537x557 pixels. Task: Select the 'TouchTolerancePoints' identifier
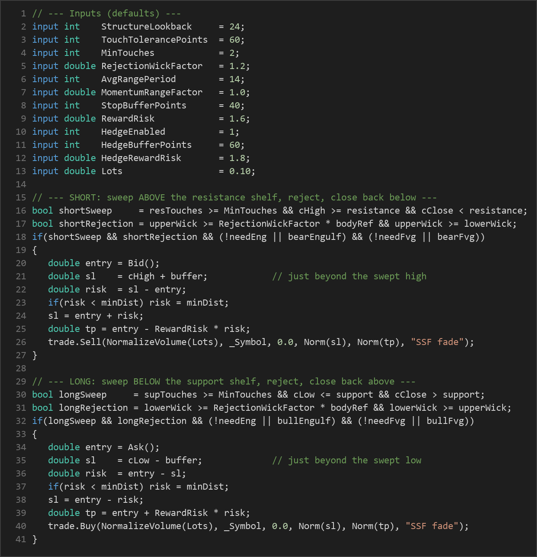pyautogui.click(x=155, y=40)
